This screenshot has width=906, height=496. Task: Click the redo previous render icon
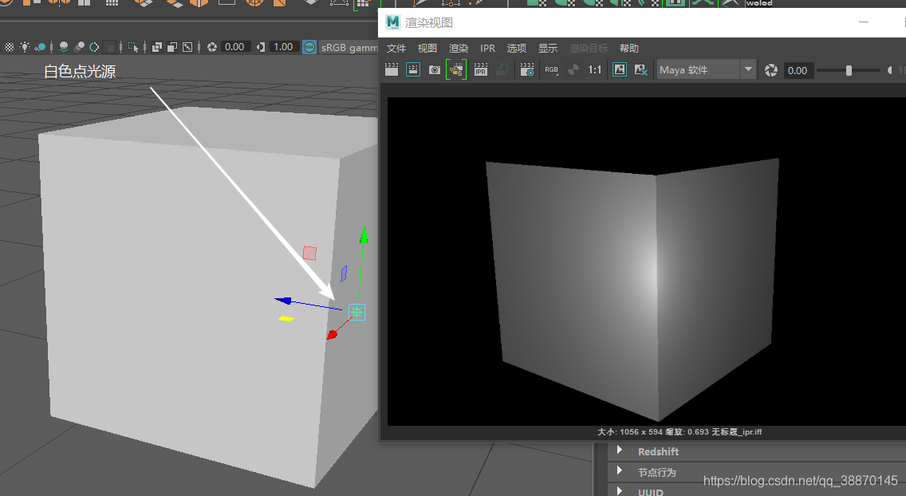[x=392, y=70]
